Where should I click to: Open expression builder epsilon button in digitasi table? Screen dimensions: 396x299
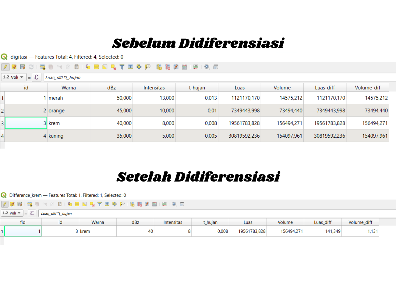[x=37, y=77]
